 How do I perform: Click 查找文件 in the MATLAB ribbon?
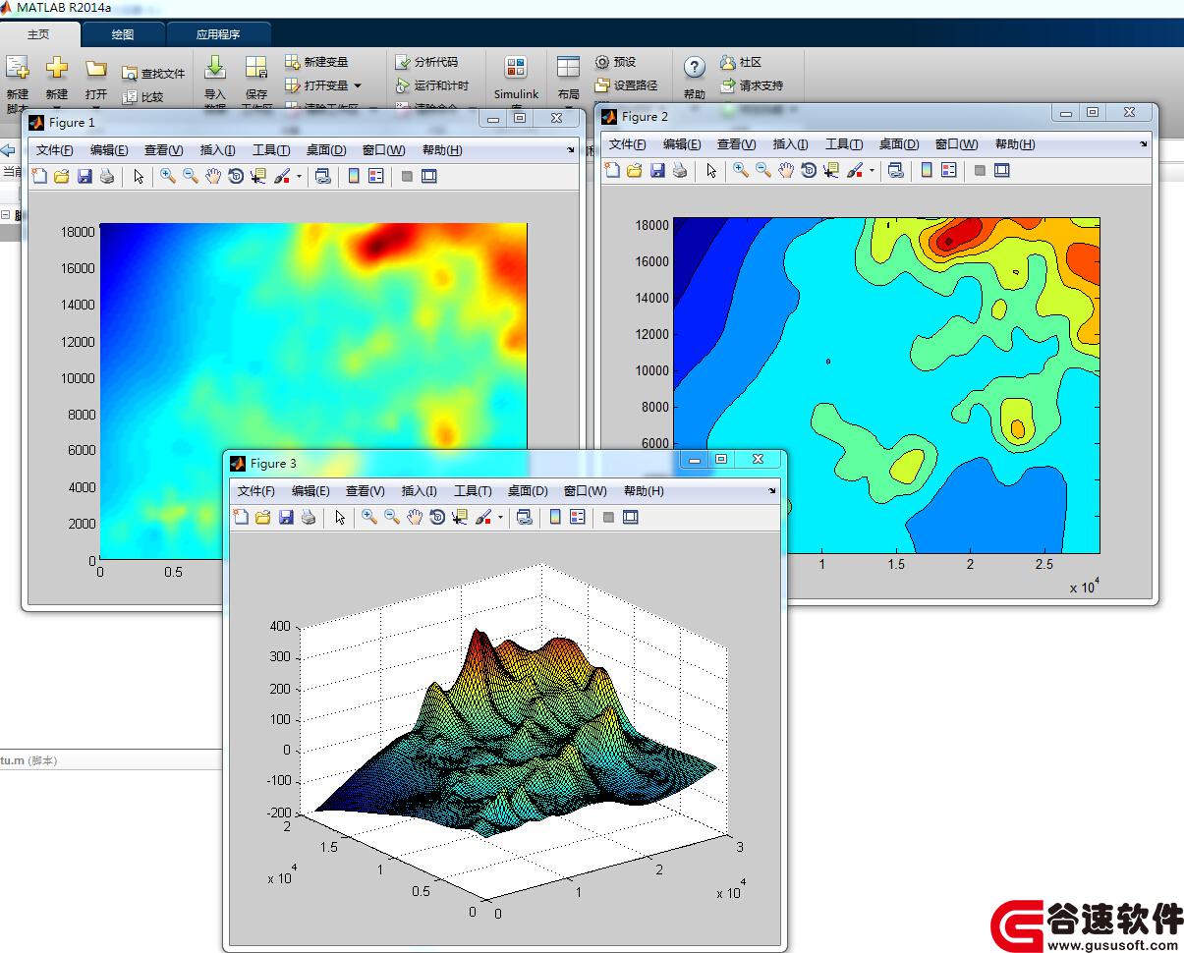click(153, 74)
